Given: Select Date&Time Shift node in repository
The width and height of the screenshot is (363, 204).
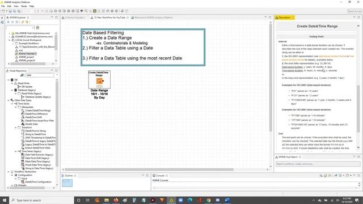Looking at the screenshot, I should 33,117.
